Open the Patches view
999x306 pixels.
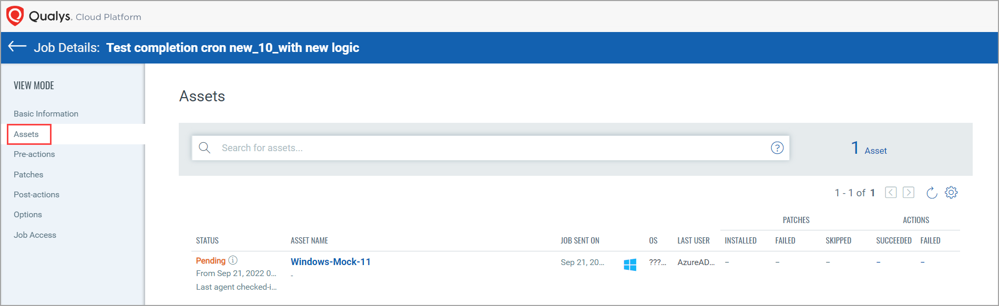coord(28,175)
